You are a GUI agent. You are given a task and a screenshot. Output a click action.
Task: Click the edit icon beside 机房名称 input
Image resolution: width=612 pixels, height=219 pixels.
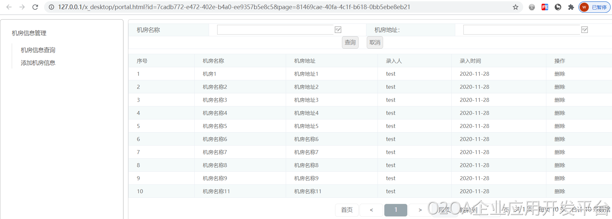point(338,30)
